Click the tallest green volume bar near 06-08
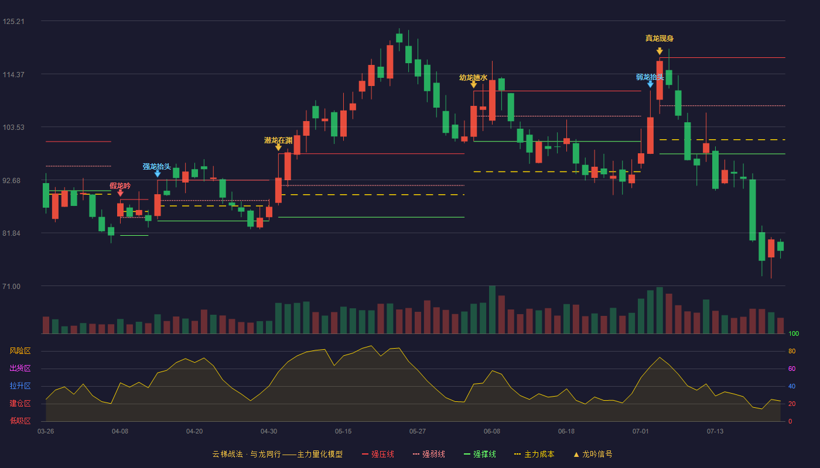The image size is (820, 468). coord(492,309)
